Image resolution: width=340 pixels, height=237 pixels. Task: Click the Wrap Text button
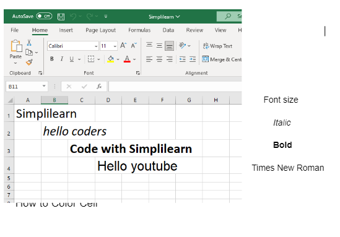click(x=217, y=46)
